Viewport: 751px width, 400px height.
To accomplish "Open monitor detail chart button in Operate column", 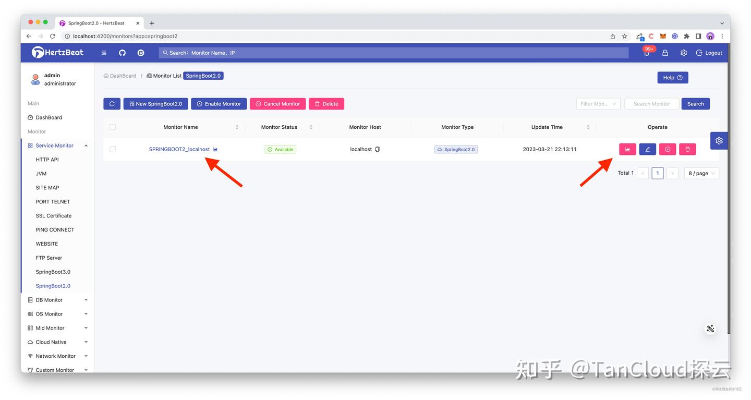I will 627,149.
